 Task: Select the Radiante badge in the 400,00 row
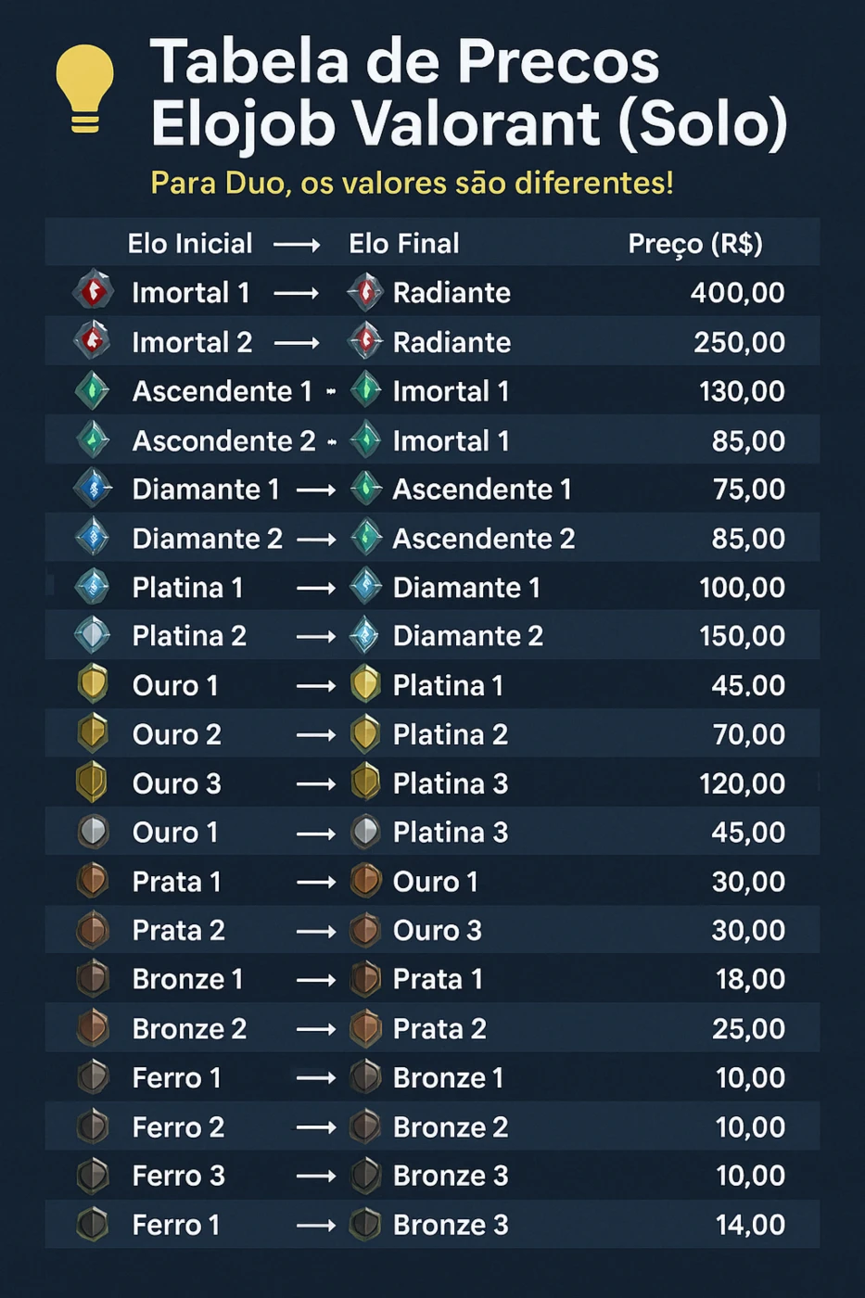point(365,292)
